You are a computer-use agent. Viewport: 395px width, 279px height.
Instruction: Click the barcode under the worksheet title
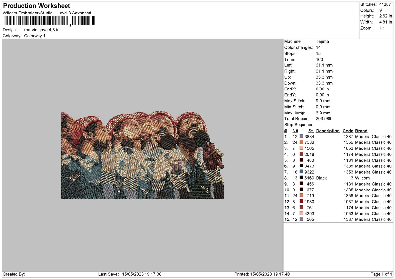[x=48, y=21]
